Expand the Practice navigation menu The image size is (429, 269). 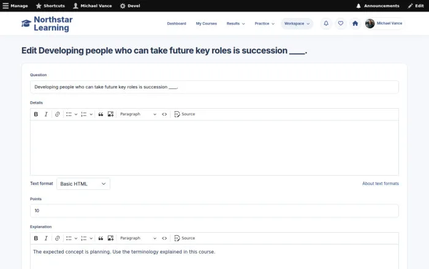pos(264,23)
